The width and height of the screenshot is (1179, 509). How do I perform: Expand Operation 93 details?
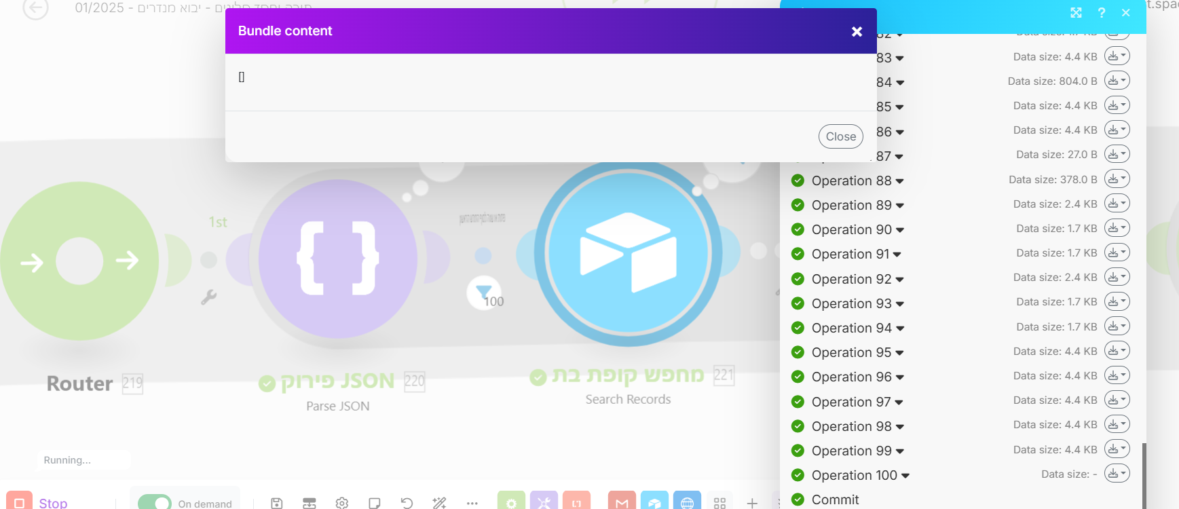(858, 303)
